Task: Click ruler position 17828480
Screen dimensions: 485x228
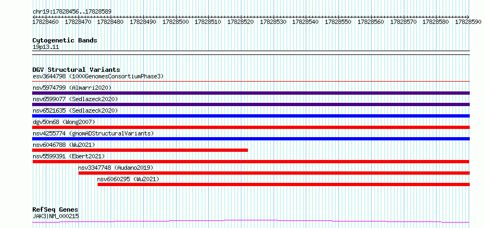Action: pos(110,22)
